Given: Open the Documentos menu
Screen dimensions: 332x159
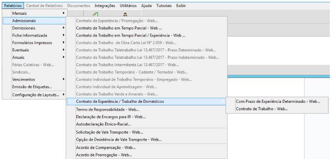Looking at the screenshot, I should pos(79,6).
